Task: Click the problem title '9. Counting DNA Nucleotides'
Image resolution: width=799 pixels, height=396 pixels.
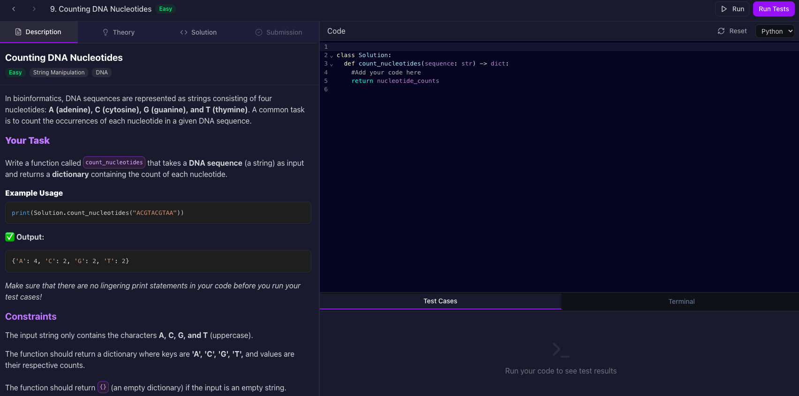Action: click(101, 9)
